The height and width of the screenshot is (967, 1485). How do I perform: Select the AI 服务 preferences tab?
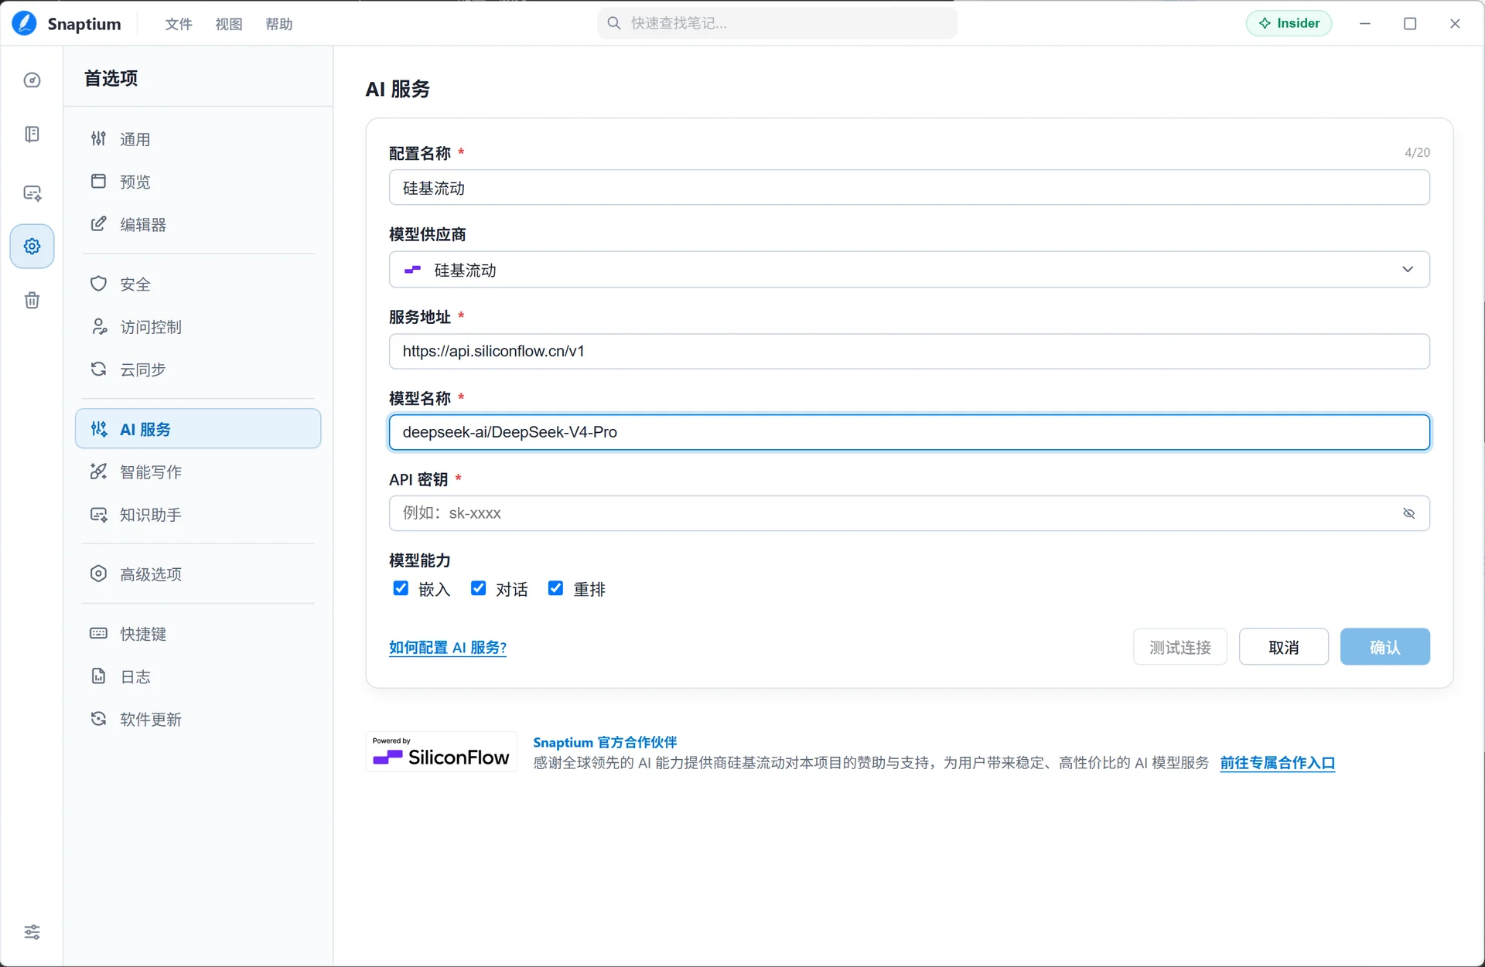click(198, 429)
